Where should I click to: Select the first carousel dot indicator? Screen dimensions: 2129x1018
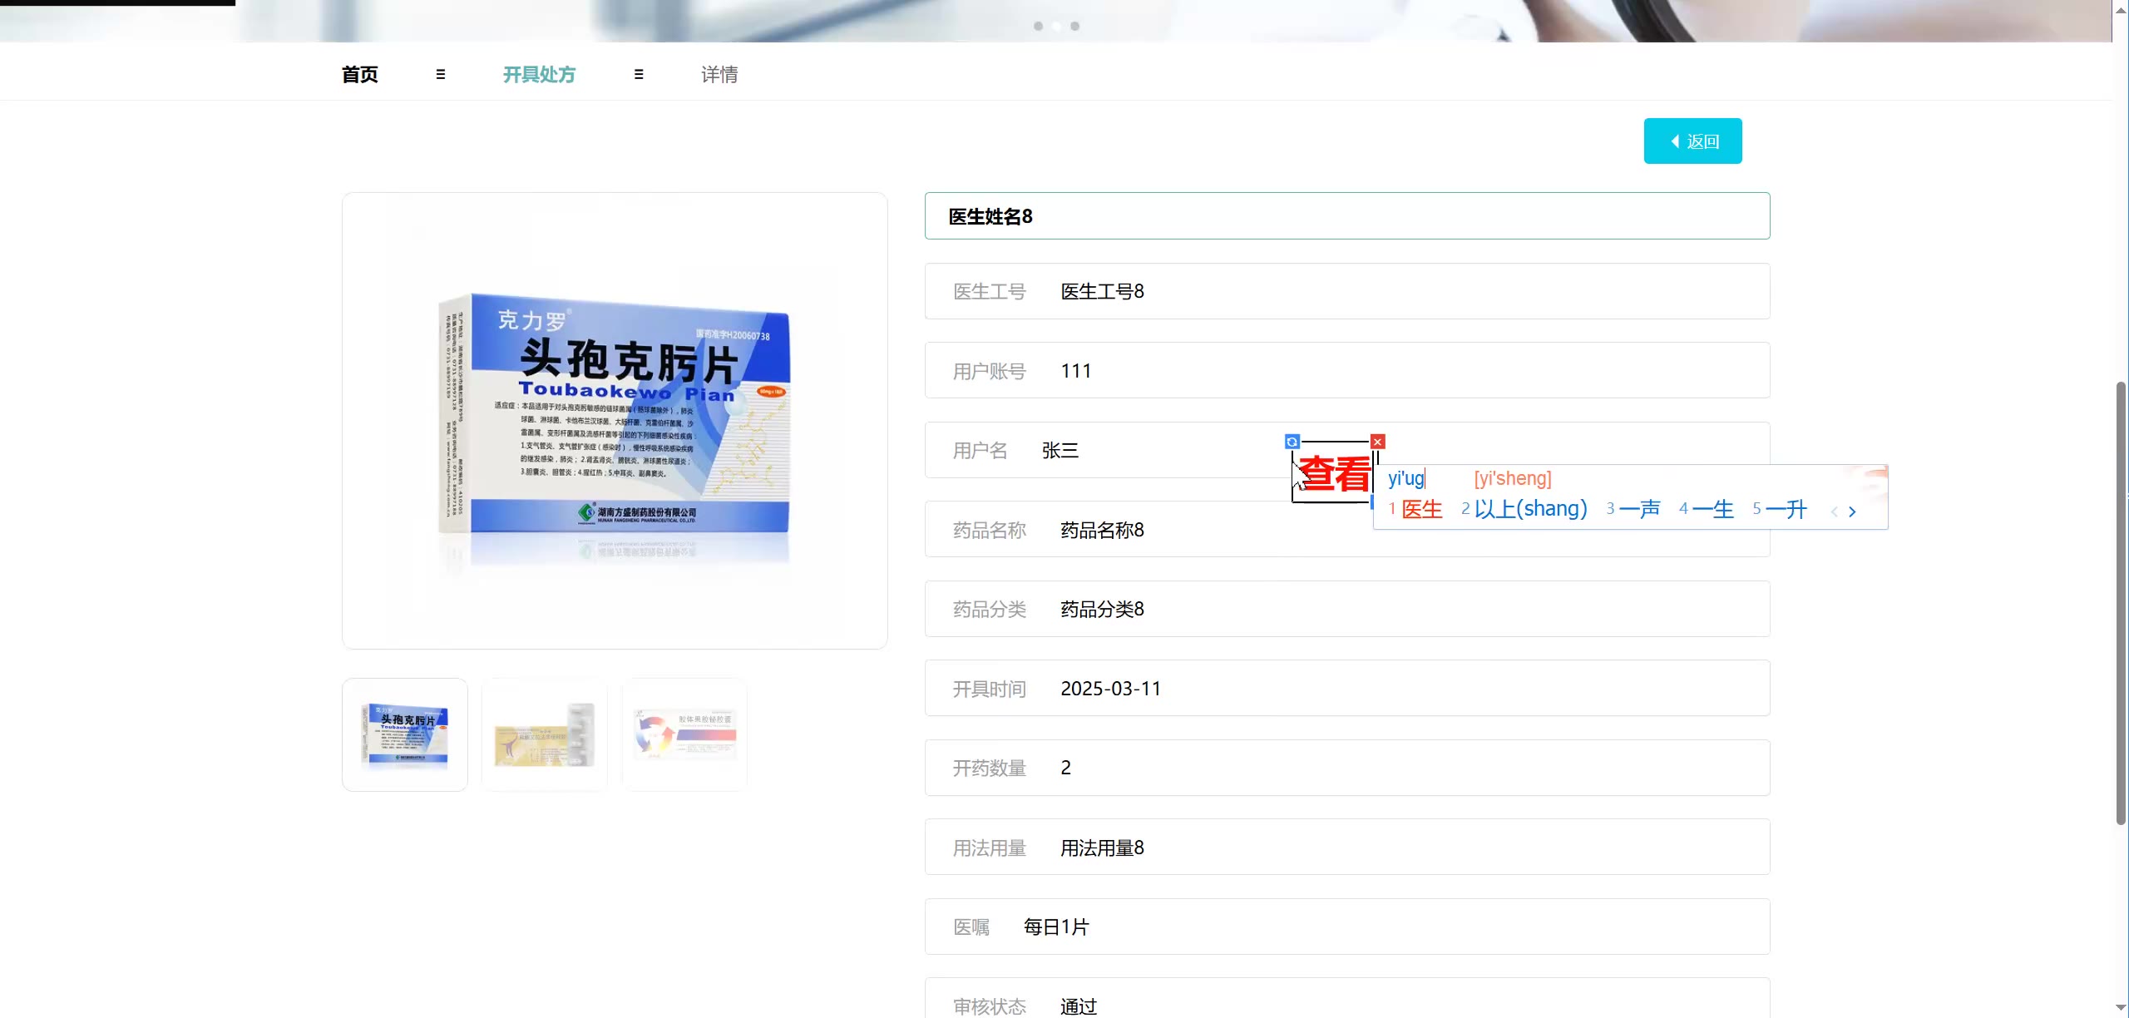coord(1038,27)
